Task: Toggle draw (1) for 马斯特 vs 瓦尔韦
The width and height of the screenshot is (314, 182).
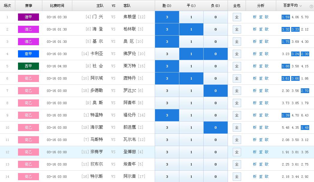Action: tap(191, 140)
